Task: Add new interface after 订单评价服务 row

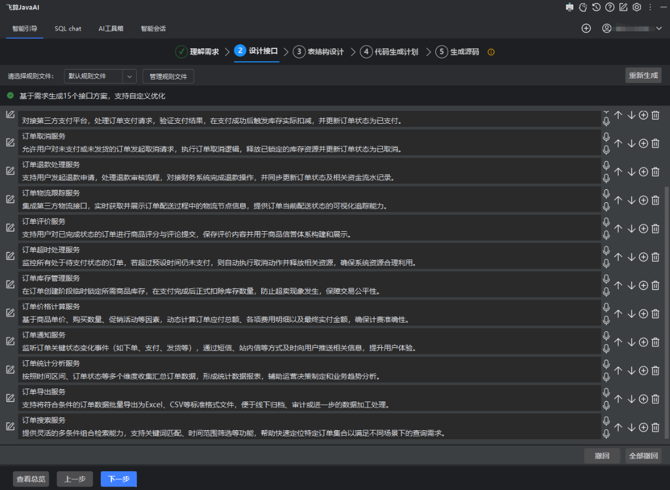Action: (x=643, y=229)
